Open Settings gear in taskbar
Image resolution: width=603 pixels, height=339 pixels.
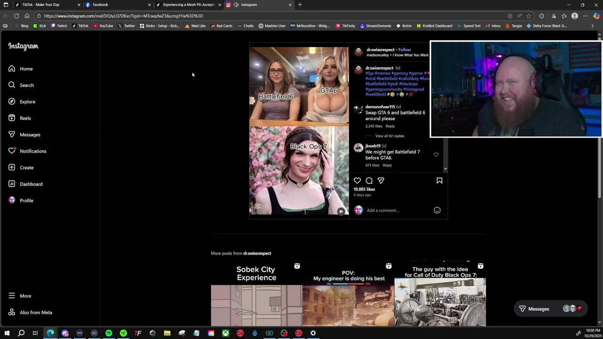click(x=313, y=333)
